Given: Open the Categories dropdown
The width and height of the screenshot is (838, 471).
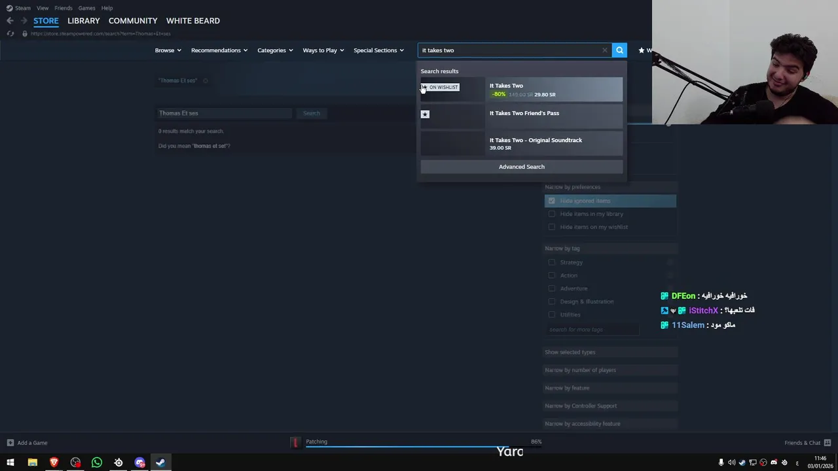Looking at the screenshot, I should [x=275, y=50].
